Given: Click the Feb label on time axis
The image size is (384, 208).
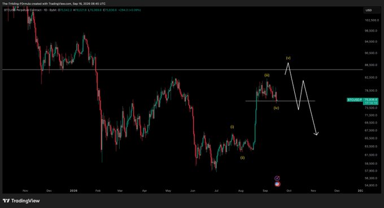Looking at the screenshot, I should click(98, 190).
